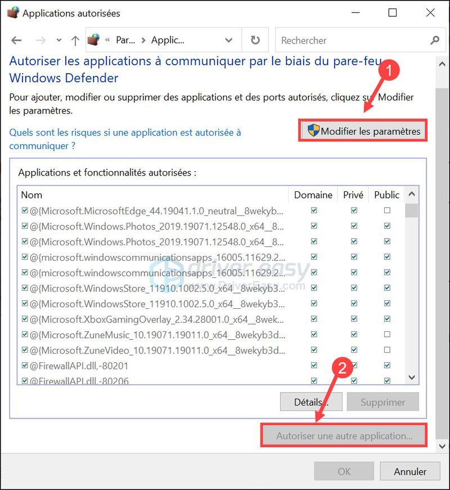Open the recent locations dropdown arrow
Viewport: 450px width, 490px height.
(58, 41)
